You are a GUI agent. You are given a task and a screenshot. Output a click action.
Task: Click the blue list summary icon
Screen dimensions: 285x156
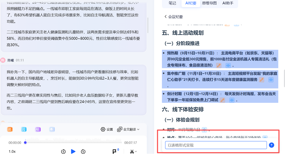click(x=24, y=129)
